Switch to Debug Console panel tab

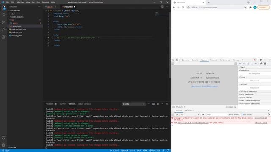[x=84, y=104]
